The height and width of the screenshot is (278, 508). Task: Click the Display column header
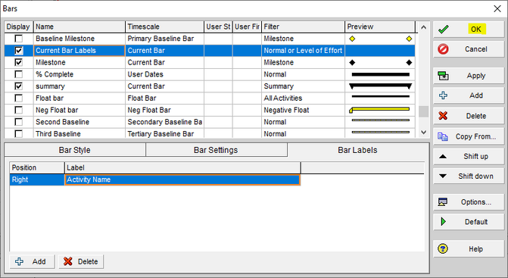click(x=19, y=27)
